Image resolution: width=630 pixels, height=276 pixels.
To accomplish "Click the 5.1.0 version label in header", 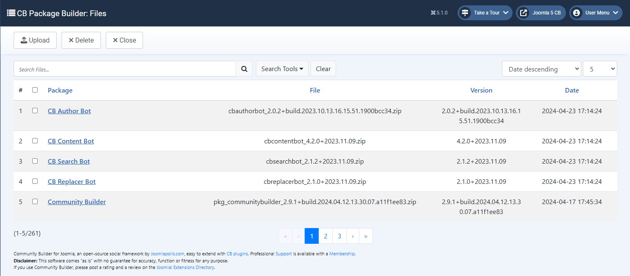I will pyautogui.click(x=442, y=13).
